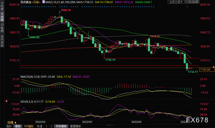Click the alert bell on the 1743.04 price tag
Viewport: 215px width, 128px height.
tap(213, 67)
